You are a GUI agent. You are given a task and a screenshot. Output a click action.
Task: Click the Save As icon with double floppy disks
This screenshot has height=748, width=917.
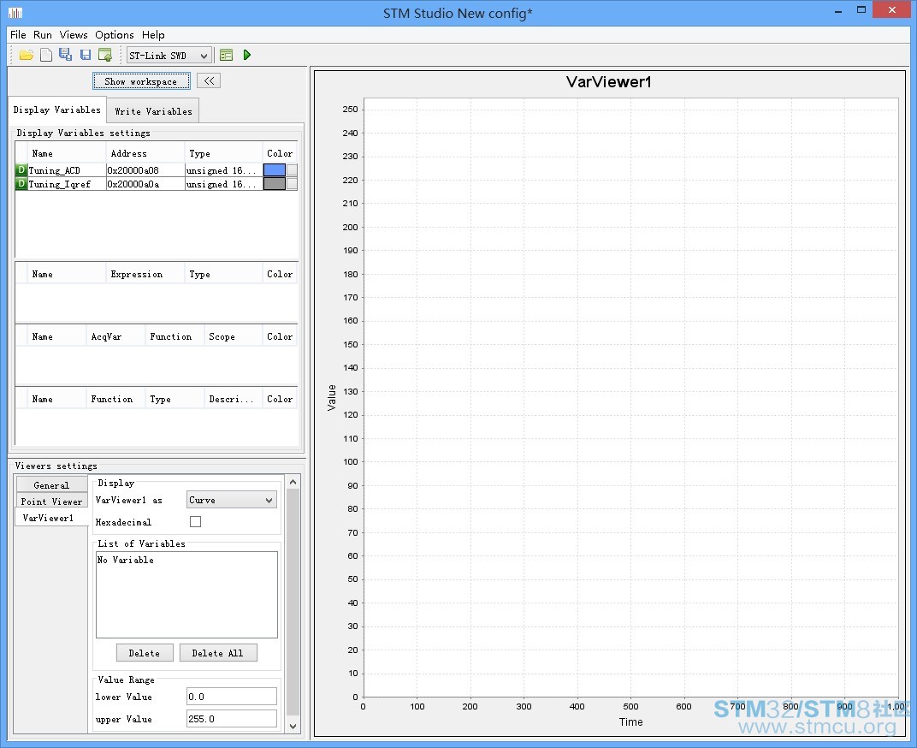tap(66, 55)
